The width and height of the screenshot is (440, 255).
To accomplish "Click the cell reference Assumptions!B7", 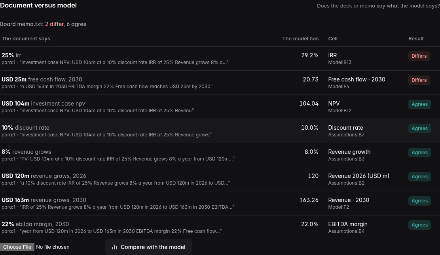I will [346, 135].
